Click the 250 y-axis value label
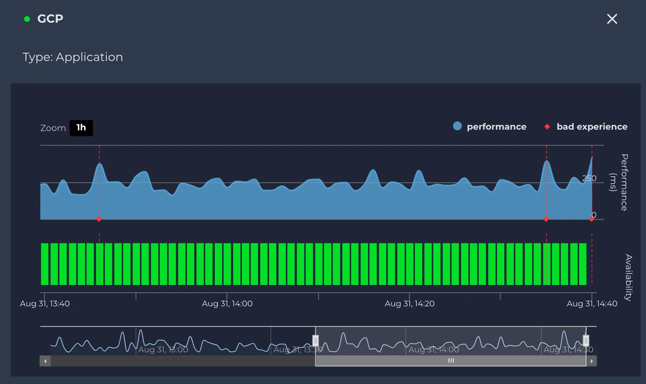Viewport: 646px width, 384px height. 589,178
